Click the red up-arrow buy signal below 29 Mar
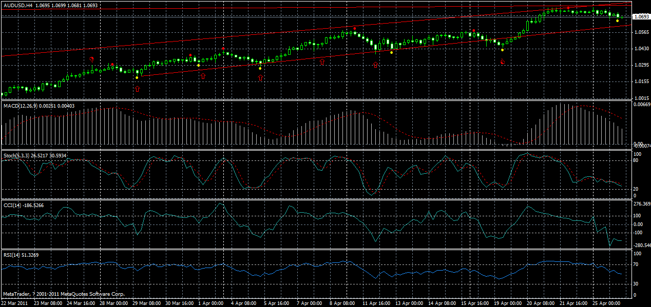Viewport: 651px width, 307px height. pyautogui.click(x=137, y=88)
